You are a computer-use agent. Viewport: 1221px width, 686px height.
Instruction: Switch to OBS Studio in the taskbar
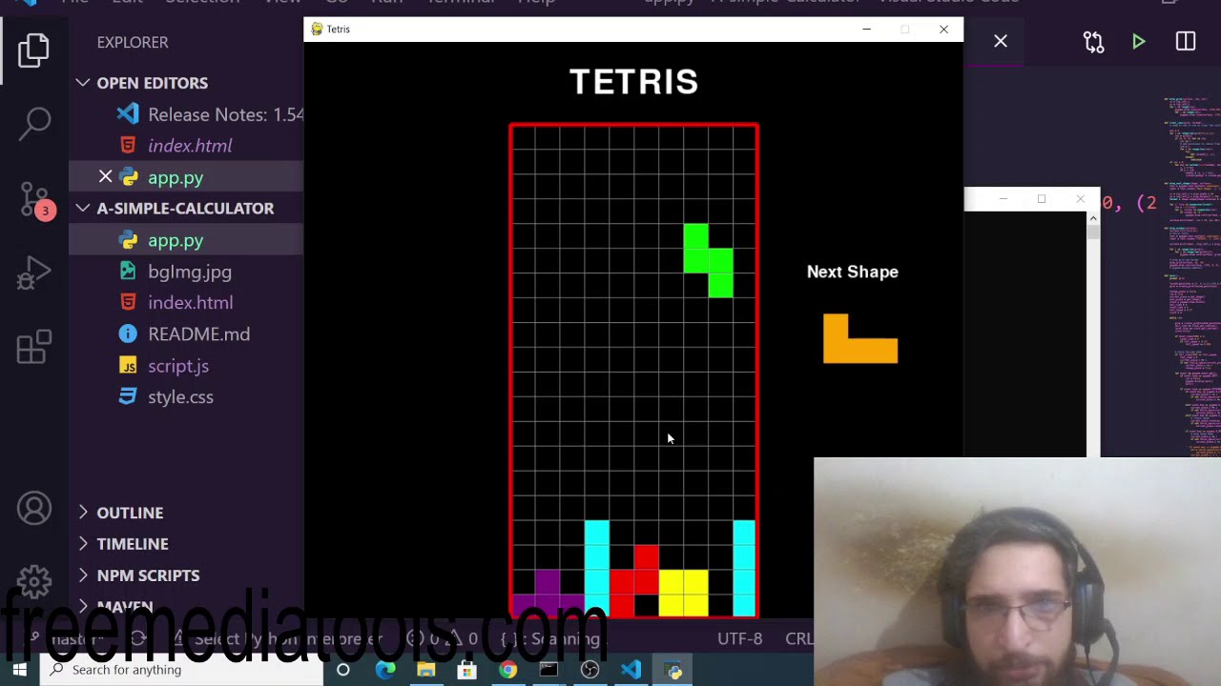tap(590, 670)
